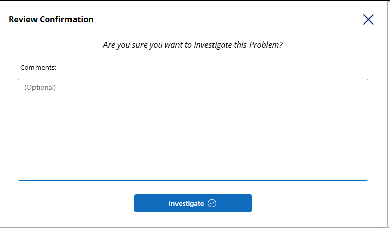Focus the Comments text area

pos(193,129)
